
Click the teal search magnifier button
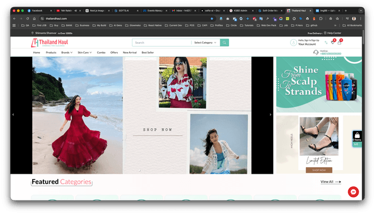[x=224, y=43]
